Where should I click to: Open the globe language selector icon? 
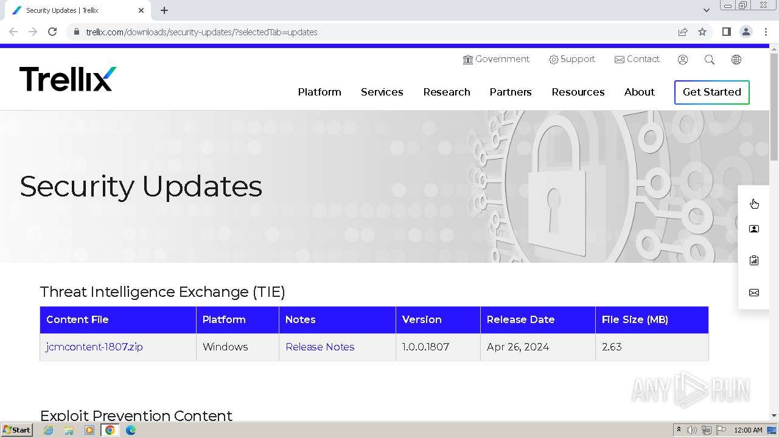tap(736, 60)
